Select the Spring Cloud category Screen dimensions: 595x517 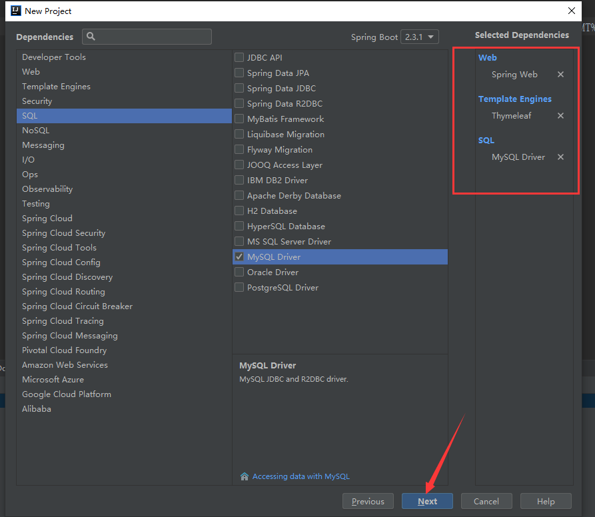[x=124, y=219]
